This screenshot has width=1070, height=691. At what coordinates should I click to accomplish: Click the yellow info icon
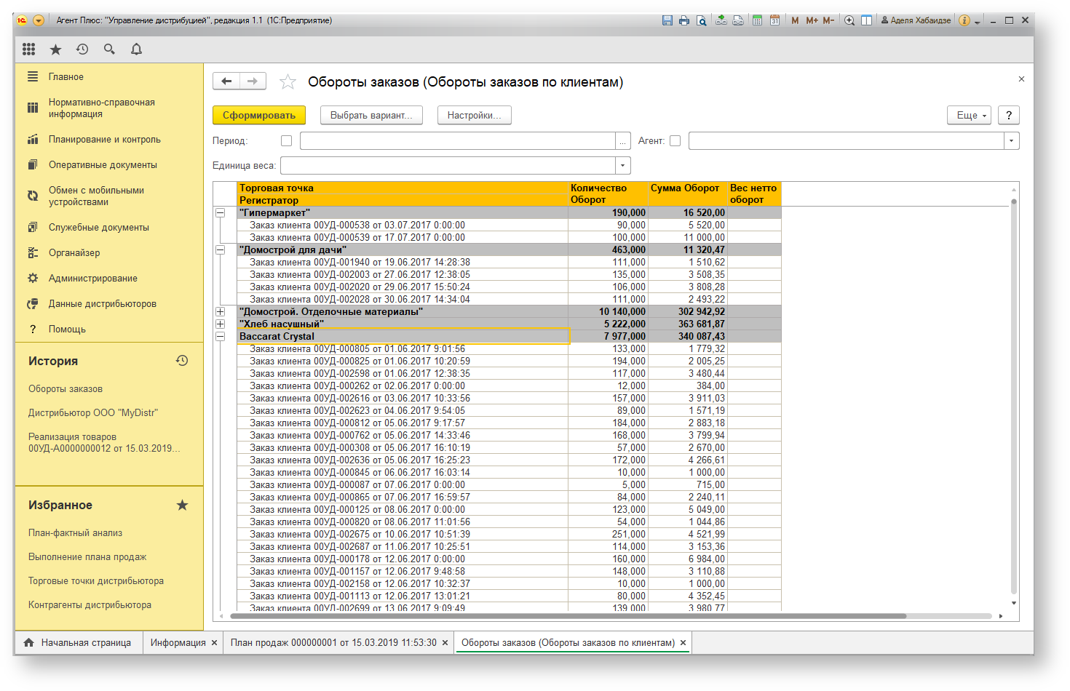[x=964, y=20]
